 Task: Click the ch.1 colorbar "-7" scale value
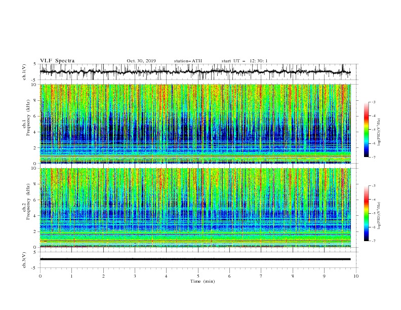click(x=374, y=157)
